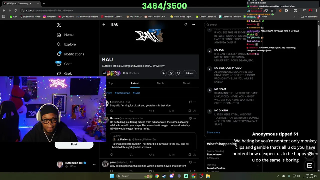The width and height of the screenshot is (320, 180).
Task: Click Grok explain icon on @i0w_XYZ post
Action: click(x=190, y=102)
